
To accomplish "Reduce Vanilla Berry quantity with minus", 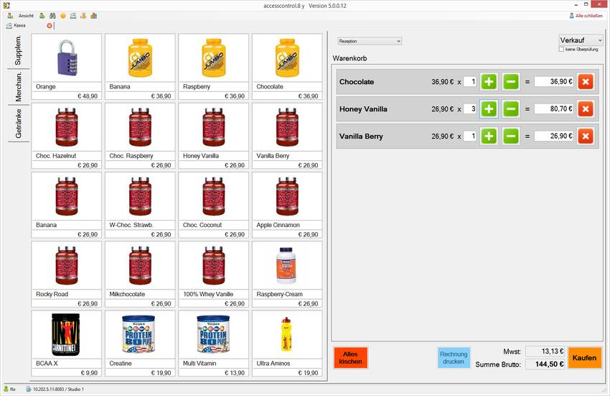I will click(x=511, y=137).
